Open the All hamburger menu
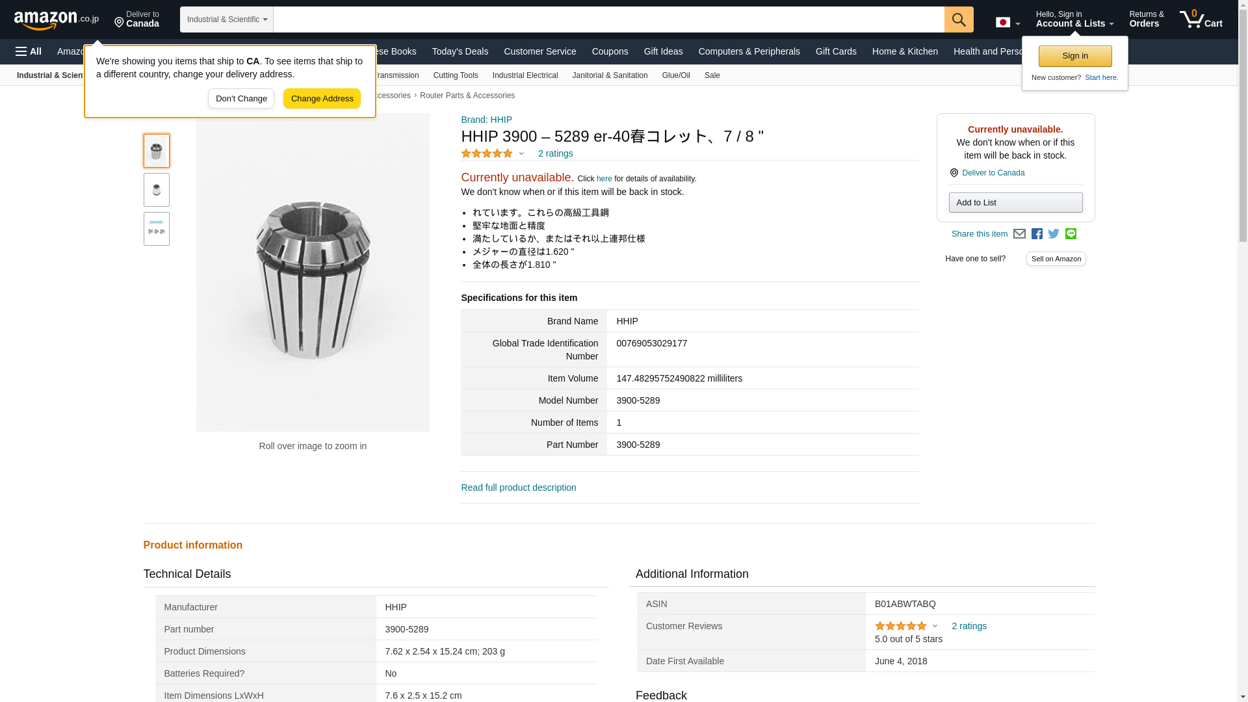This screenshot has width=1248, height=702. (x=29, y=51)
